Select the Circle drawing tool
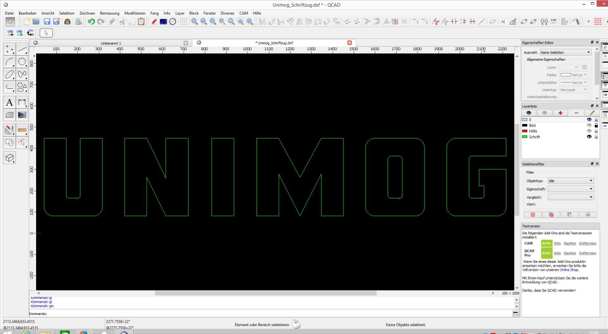 22,62
